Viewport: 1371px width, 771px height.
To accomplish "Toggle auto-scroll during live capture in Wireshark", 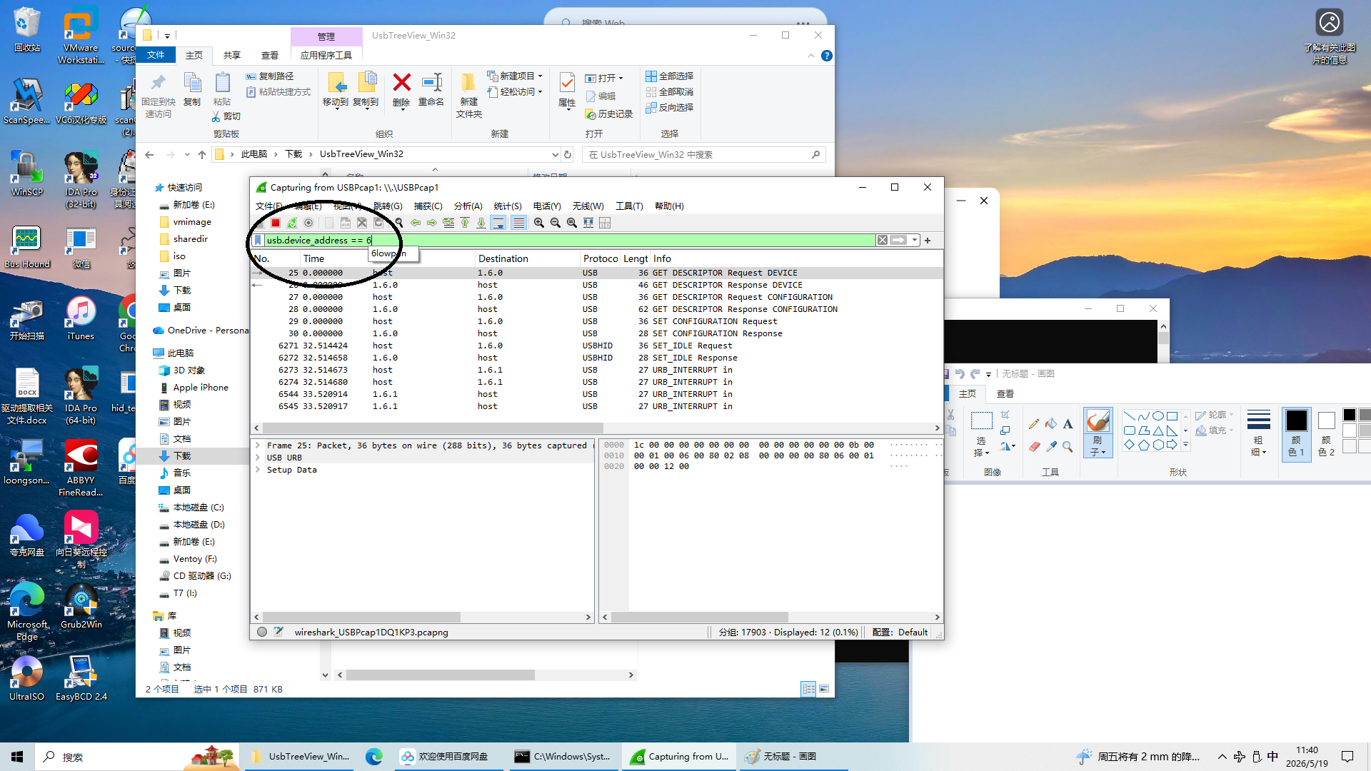I will 498,223.
